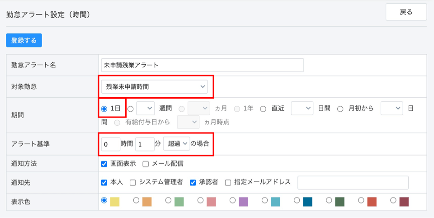Click the 指定メールアドレス text field

coord(353,182)
